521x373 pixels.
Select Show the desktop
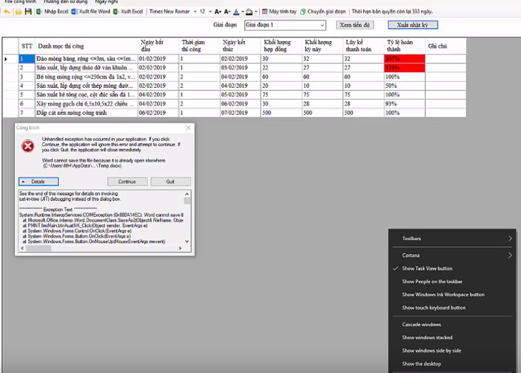[x=452, y=364]
